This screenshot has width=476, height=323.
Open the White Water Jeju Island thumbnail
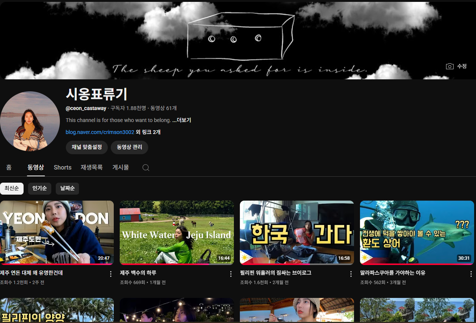pos(177,232)
